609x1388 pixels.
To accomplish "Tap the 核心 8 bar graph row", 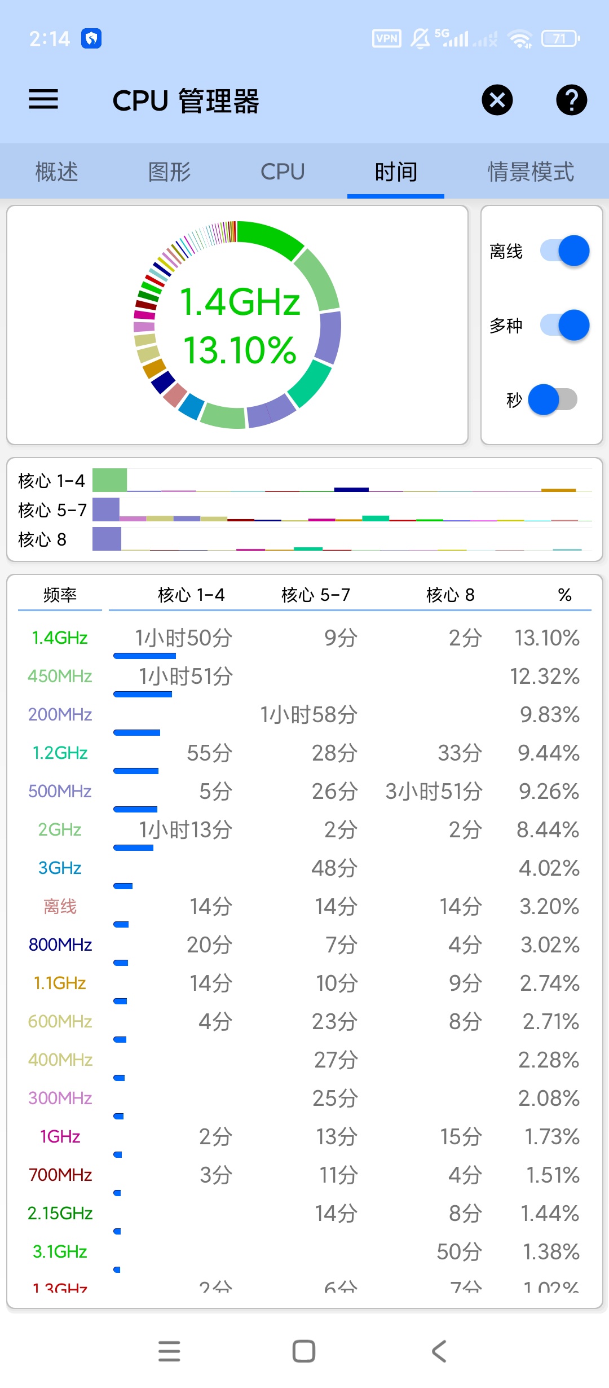I will pos(304,539).
